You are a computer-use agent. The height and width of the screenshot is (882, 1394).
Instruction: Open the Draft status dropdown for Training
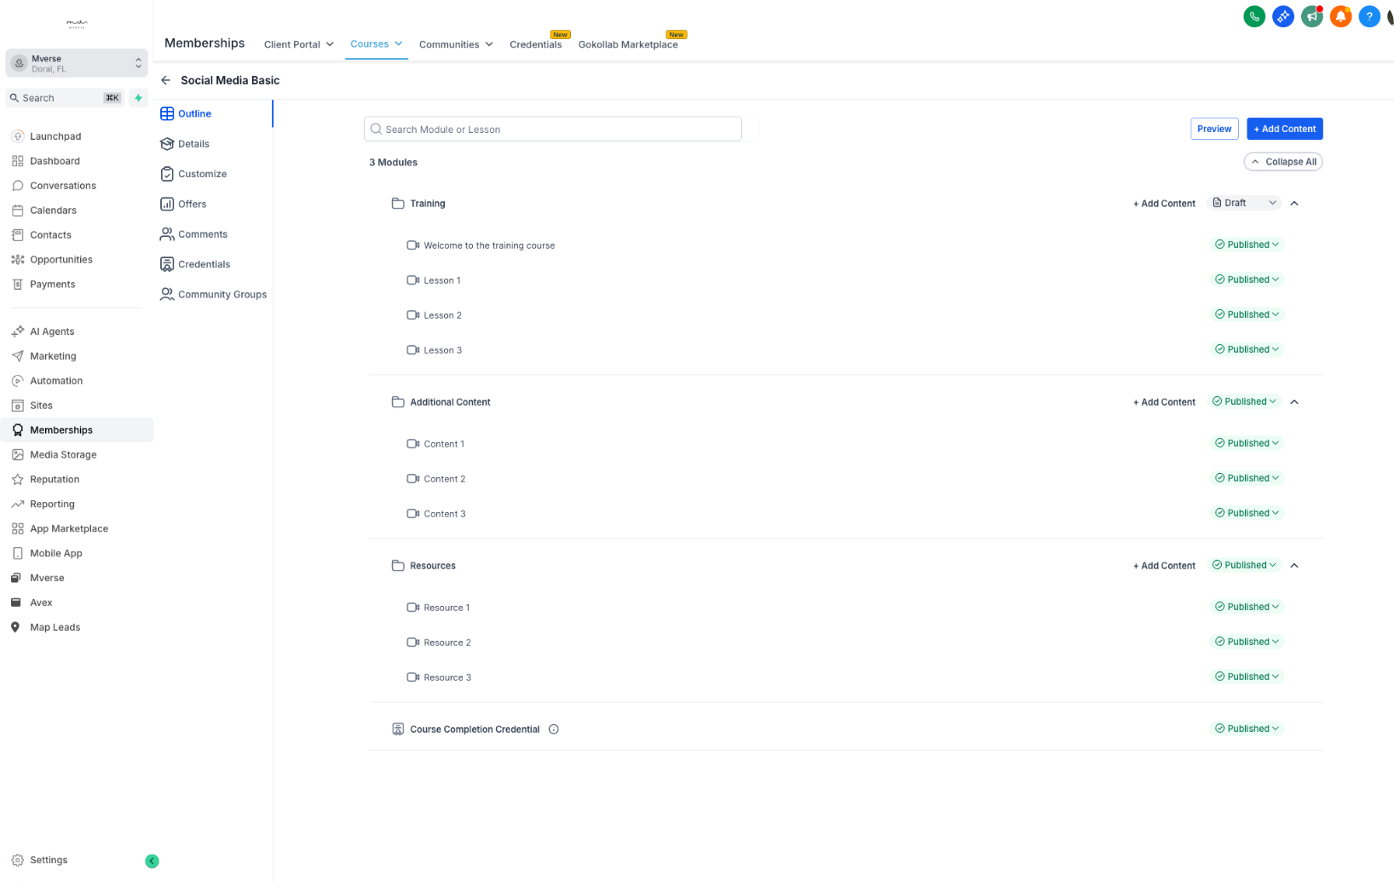tap(1244, 203)
